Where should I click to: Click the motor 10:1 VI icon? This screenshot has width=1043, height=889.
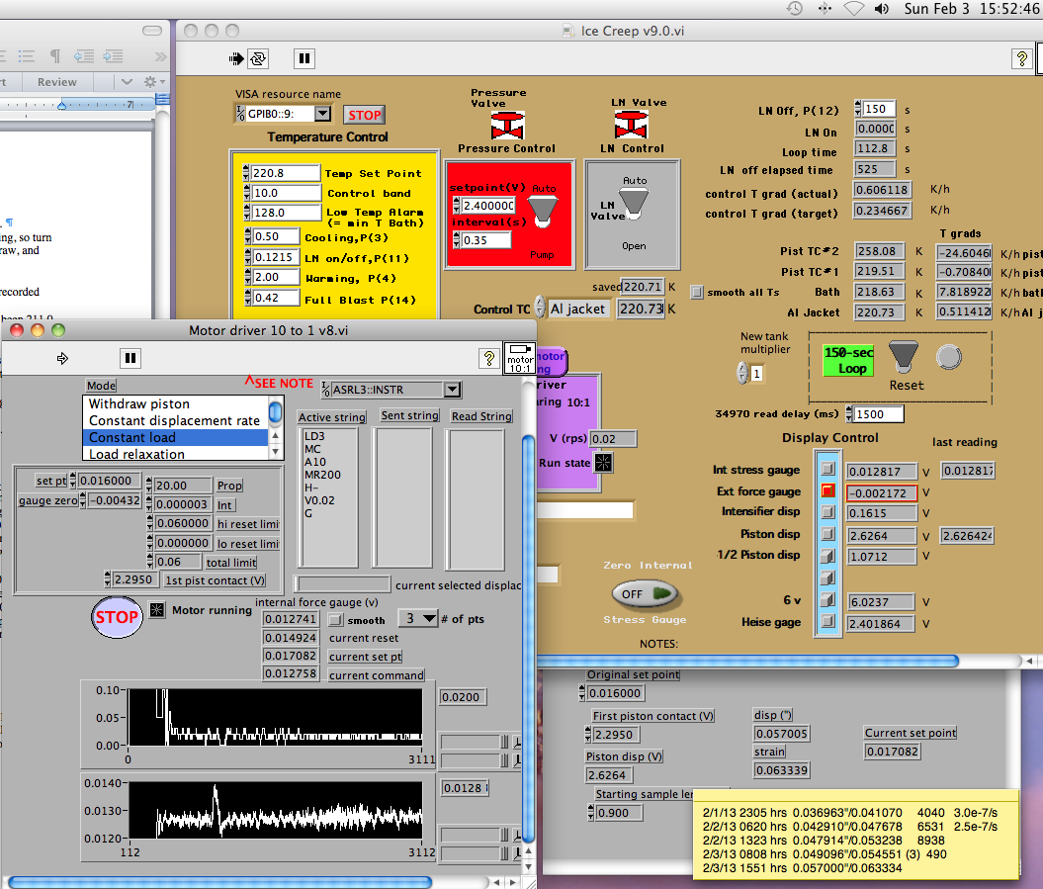click(x=518, y=358)
